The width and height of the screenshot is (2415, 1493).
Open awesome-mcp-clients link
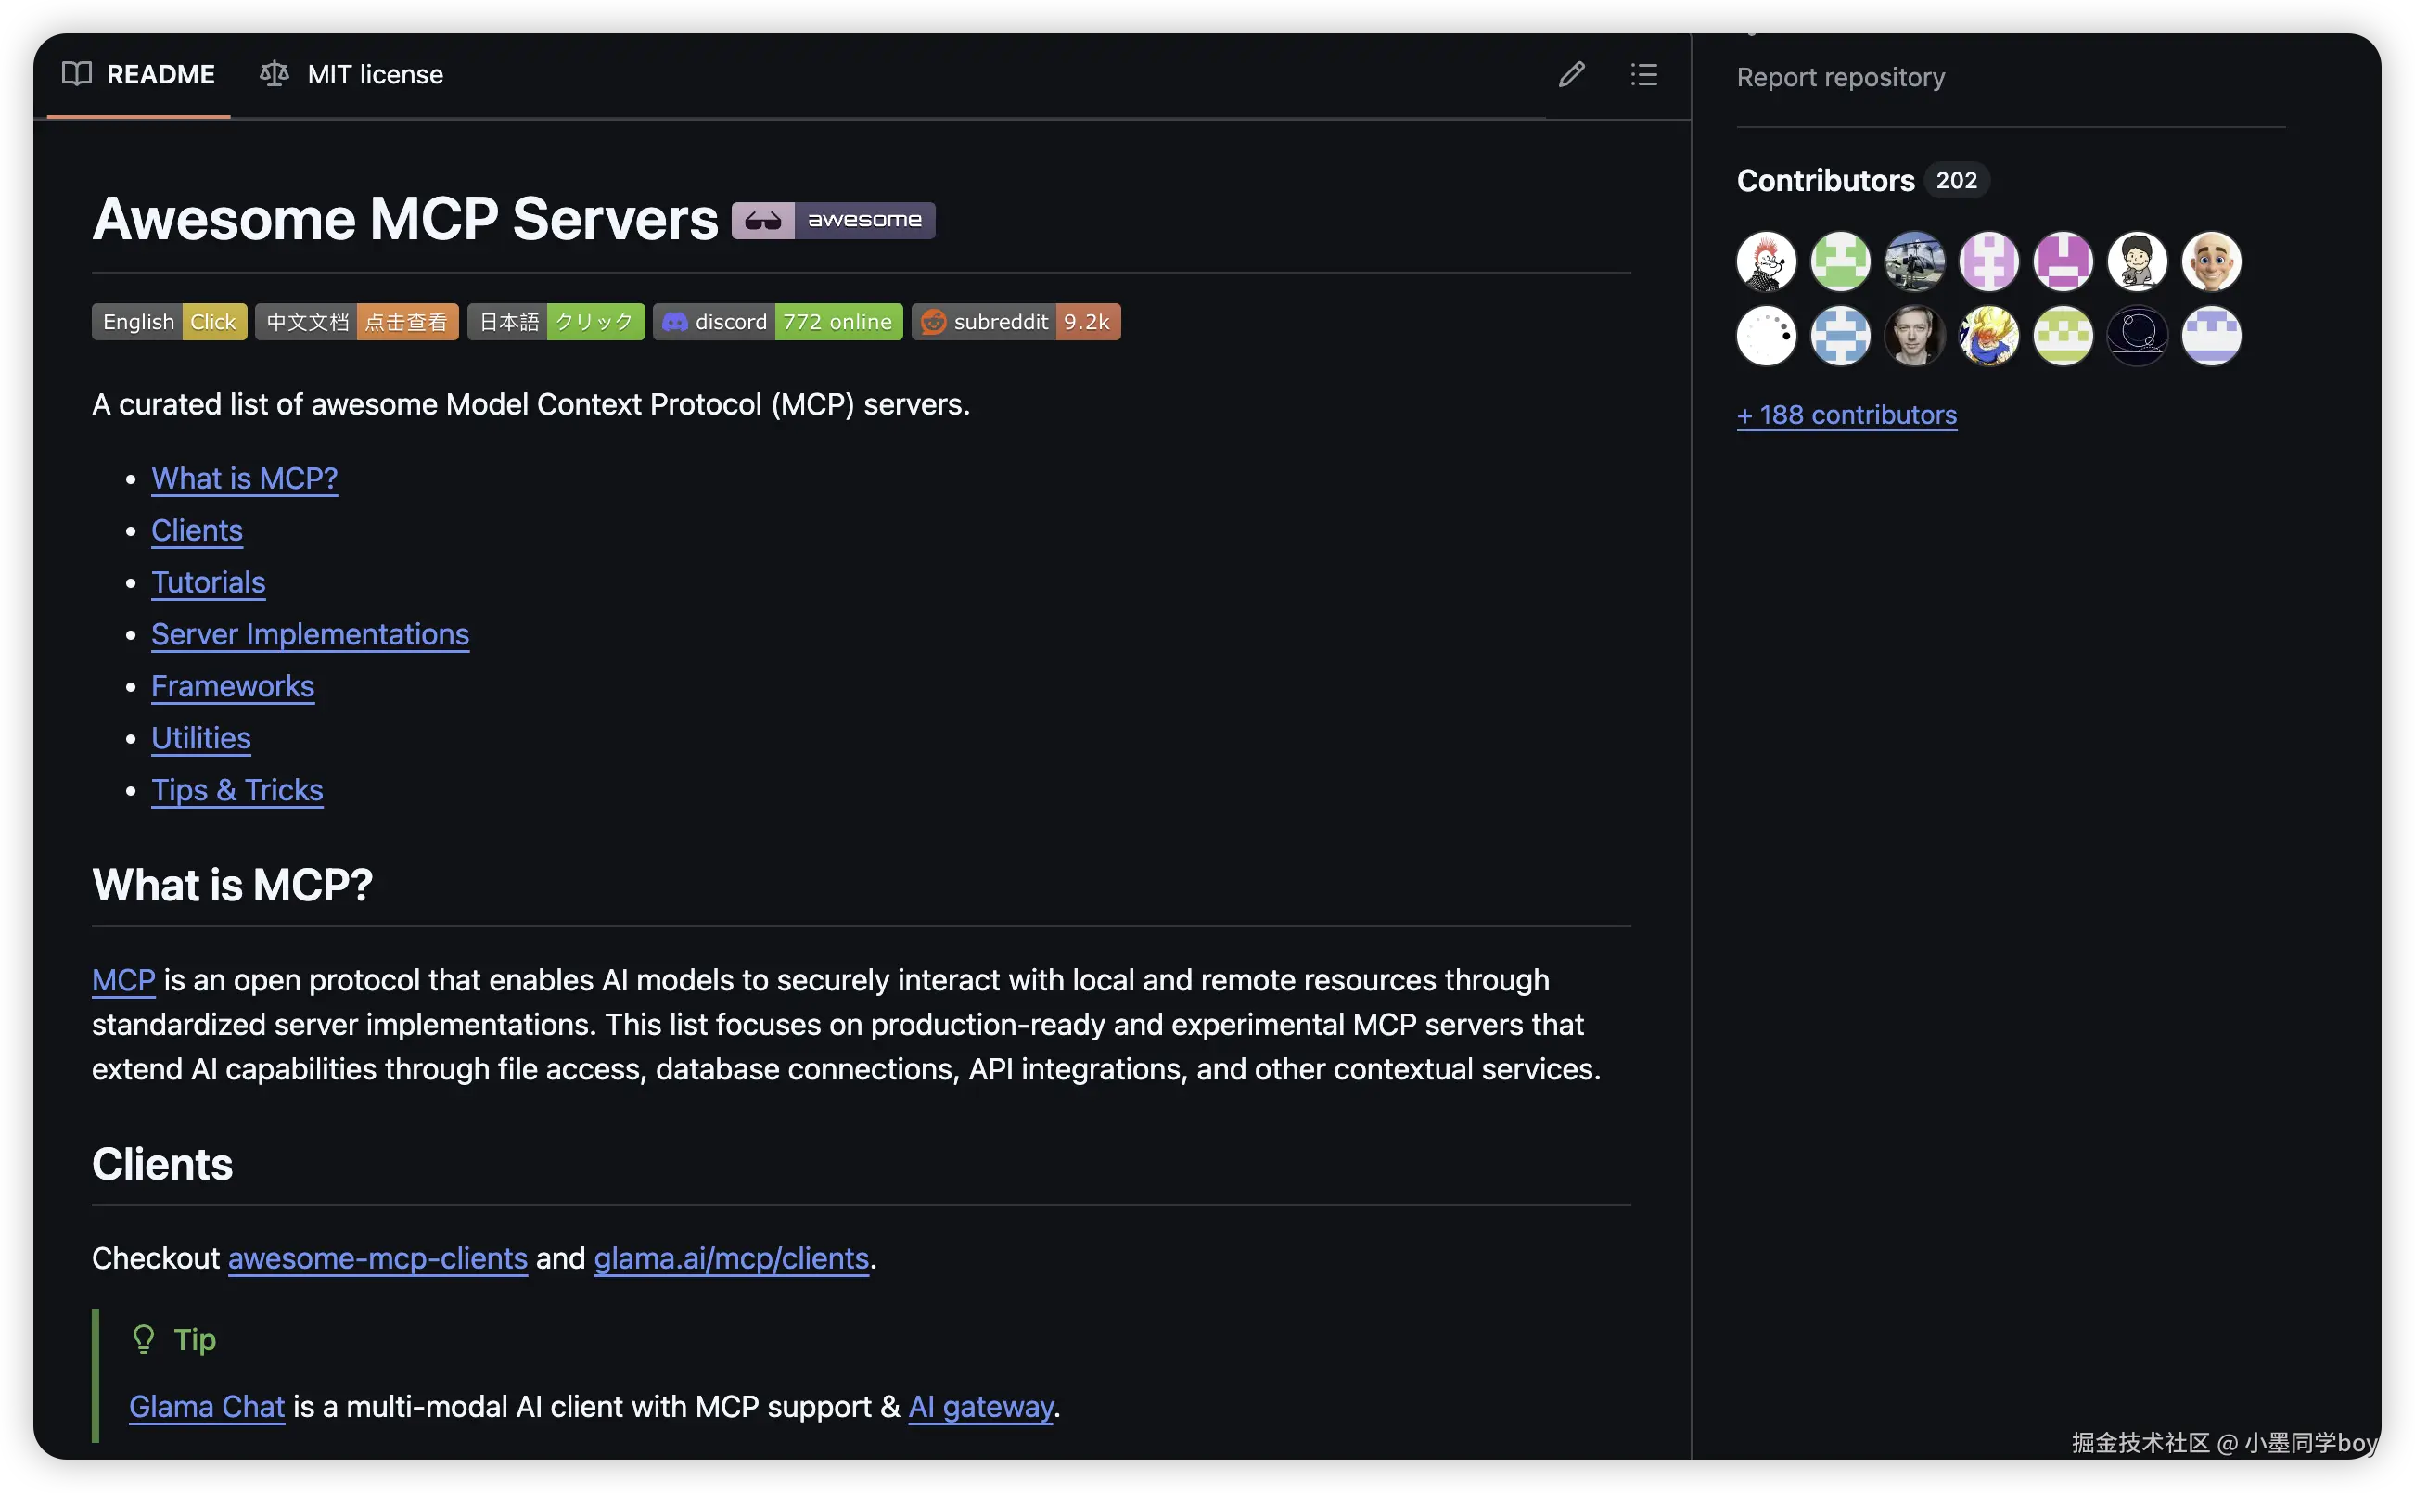click(x=377, y=1258)
